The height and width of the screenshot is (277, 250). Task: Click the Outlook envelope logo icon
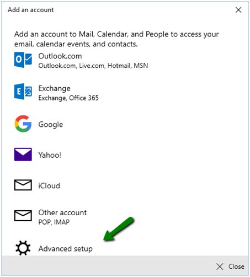point(23,60)
